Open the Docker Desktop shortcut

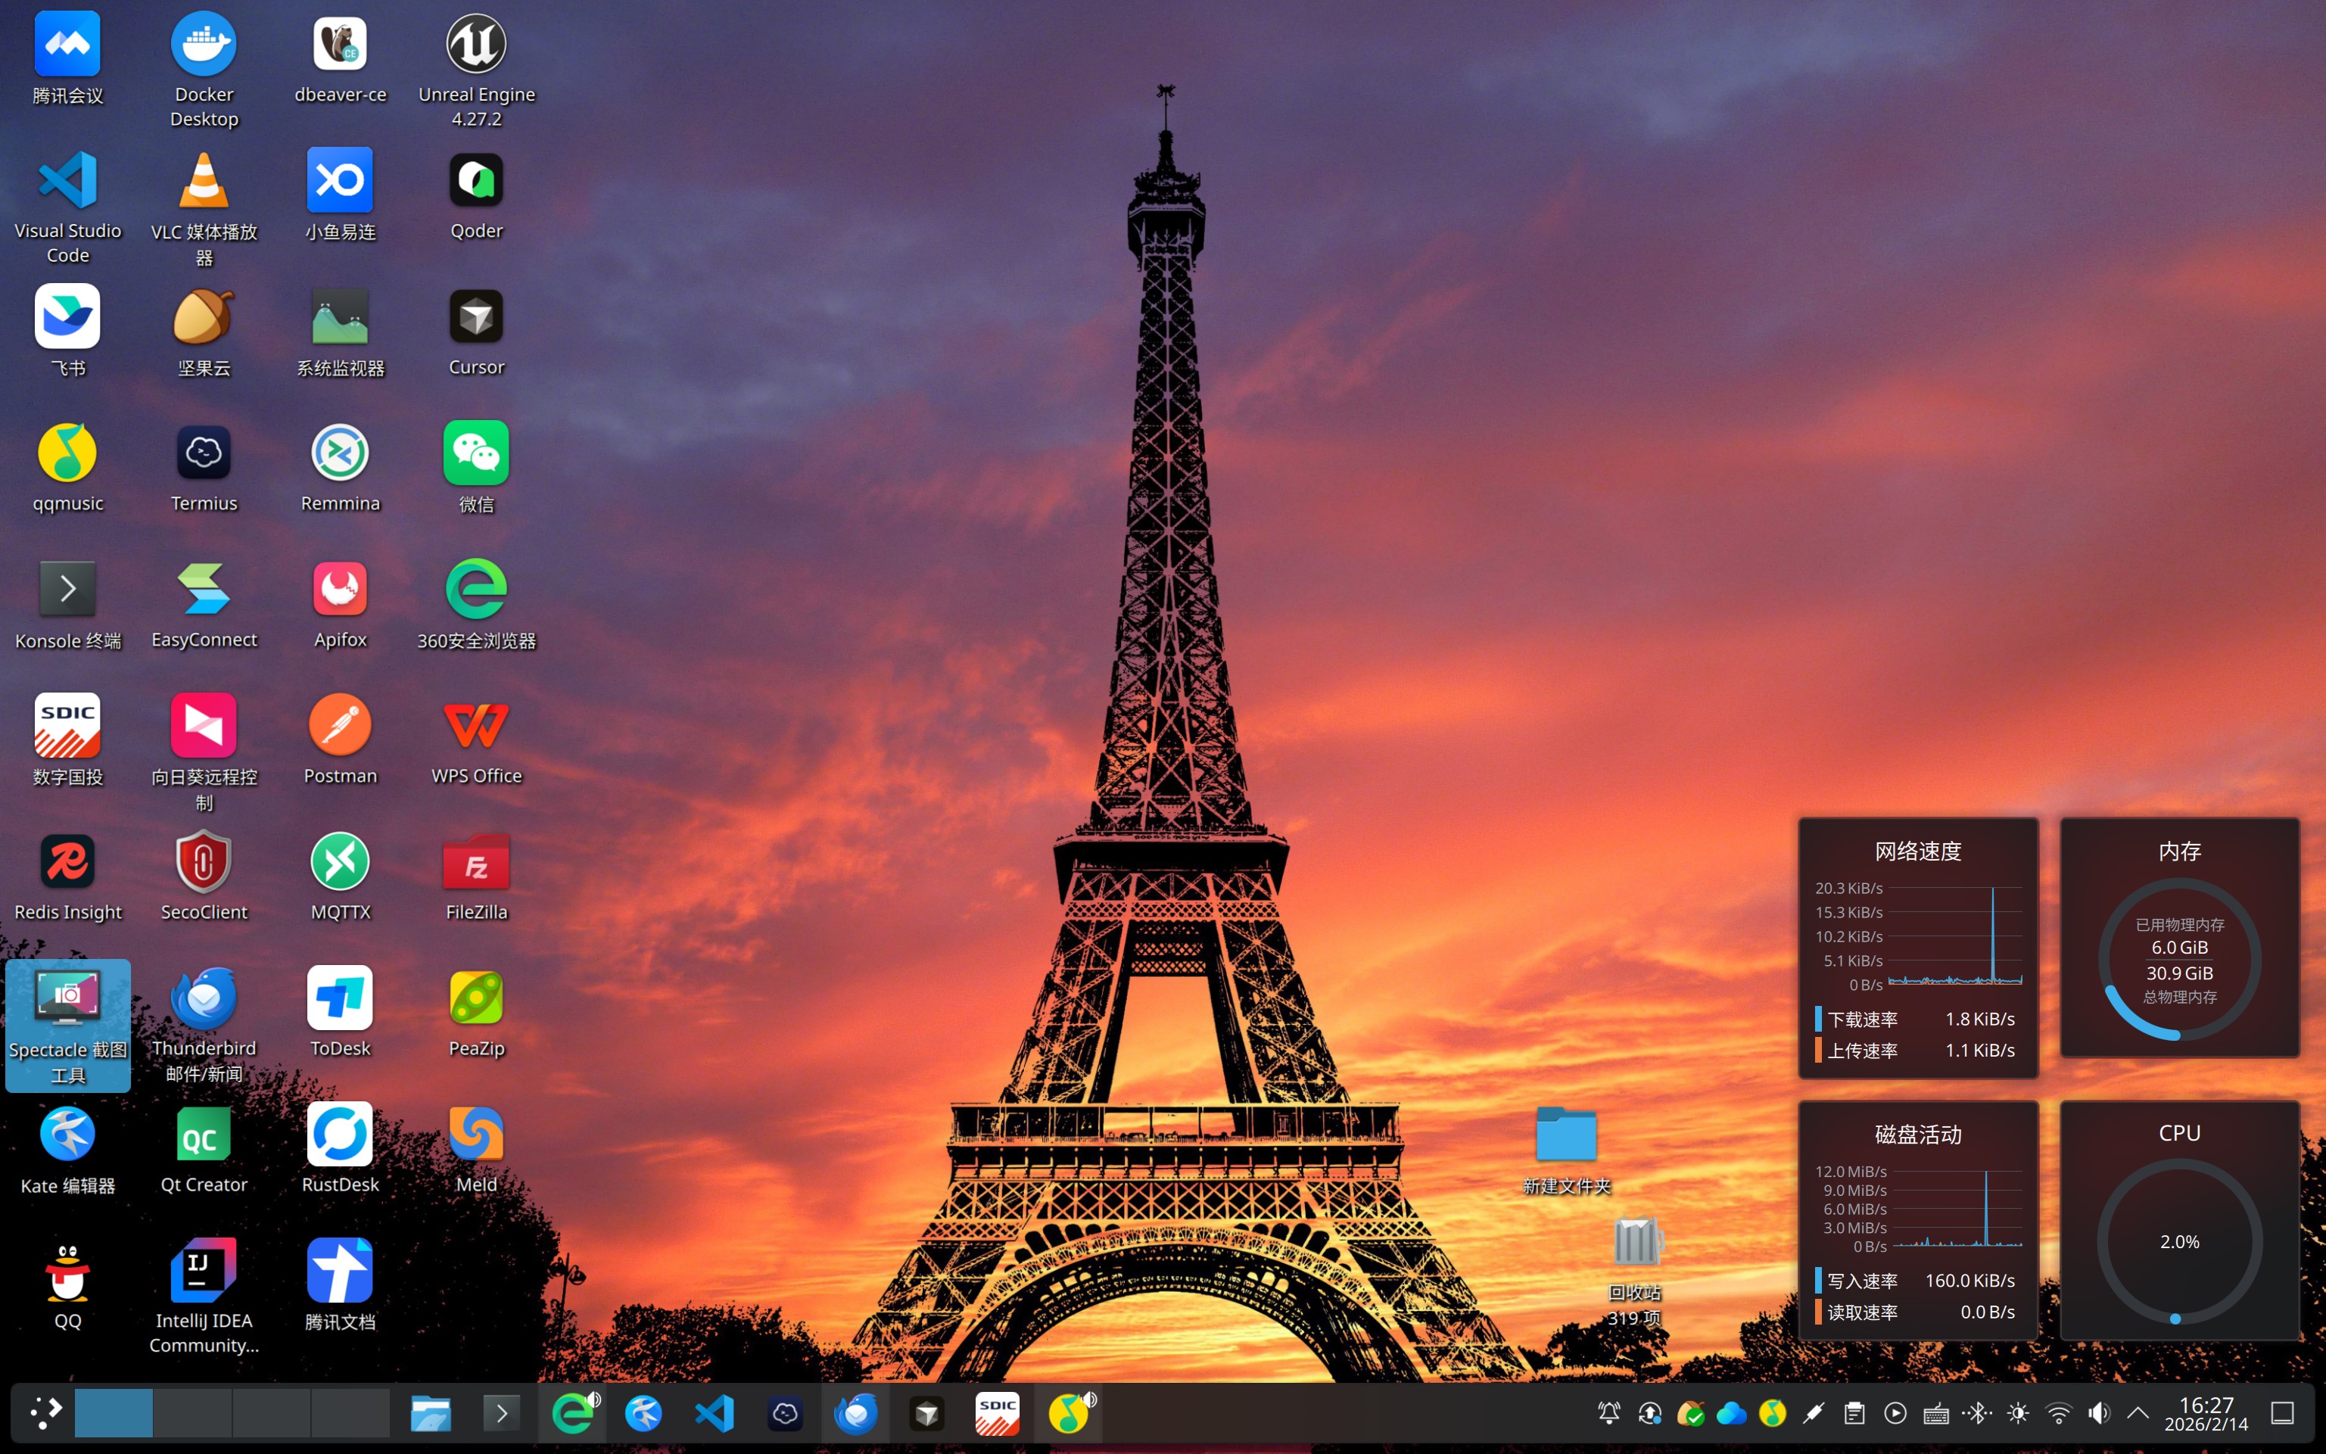(204, 70)
